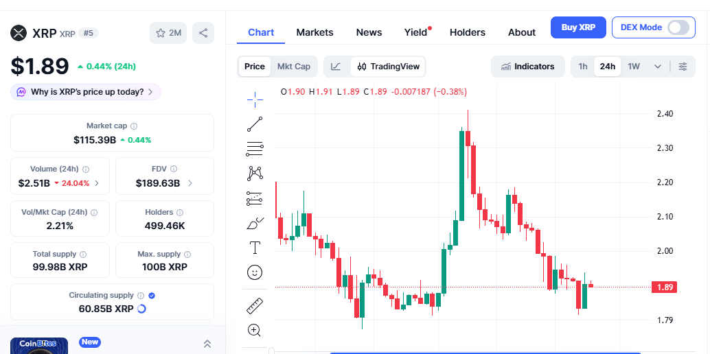Open the Markets tab

(x=314, y=32)
